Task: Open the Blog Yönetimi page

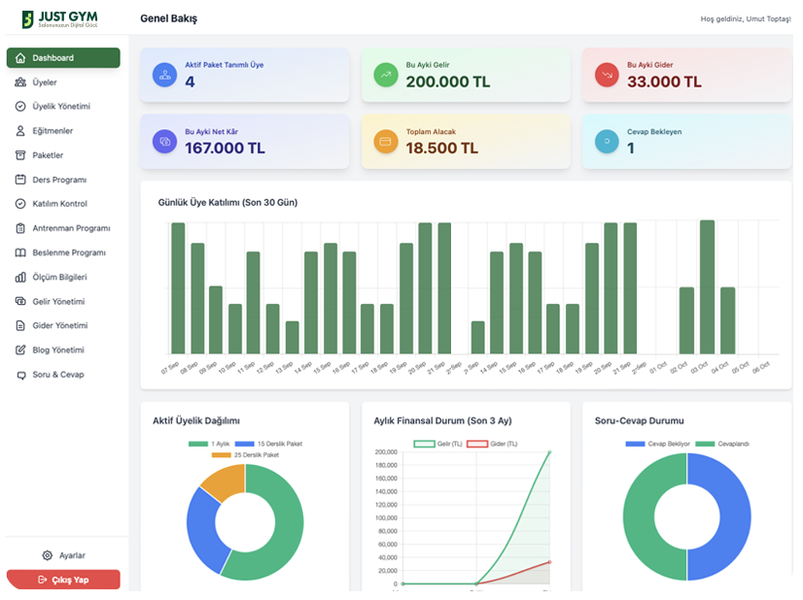Action: tap(58, 350)
